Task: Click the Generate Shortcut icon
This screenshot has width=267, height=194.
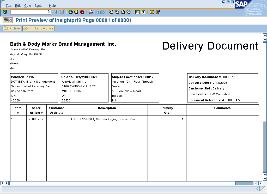Action: 143,12
